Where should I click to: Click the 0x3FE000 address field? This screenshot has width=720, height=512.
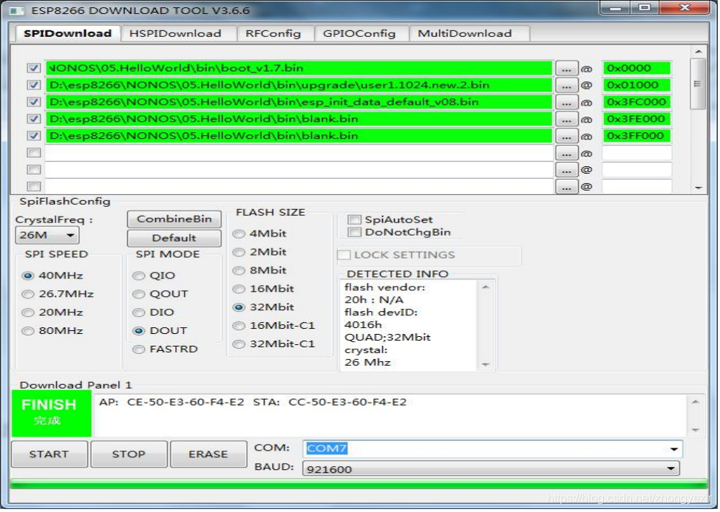[x=636, y=120]
